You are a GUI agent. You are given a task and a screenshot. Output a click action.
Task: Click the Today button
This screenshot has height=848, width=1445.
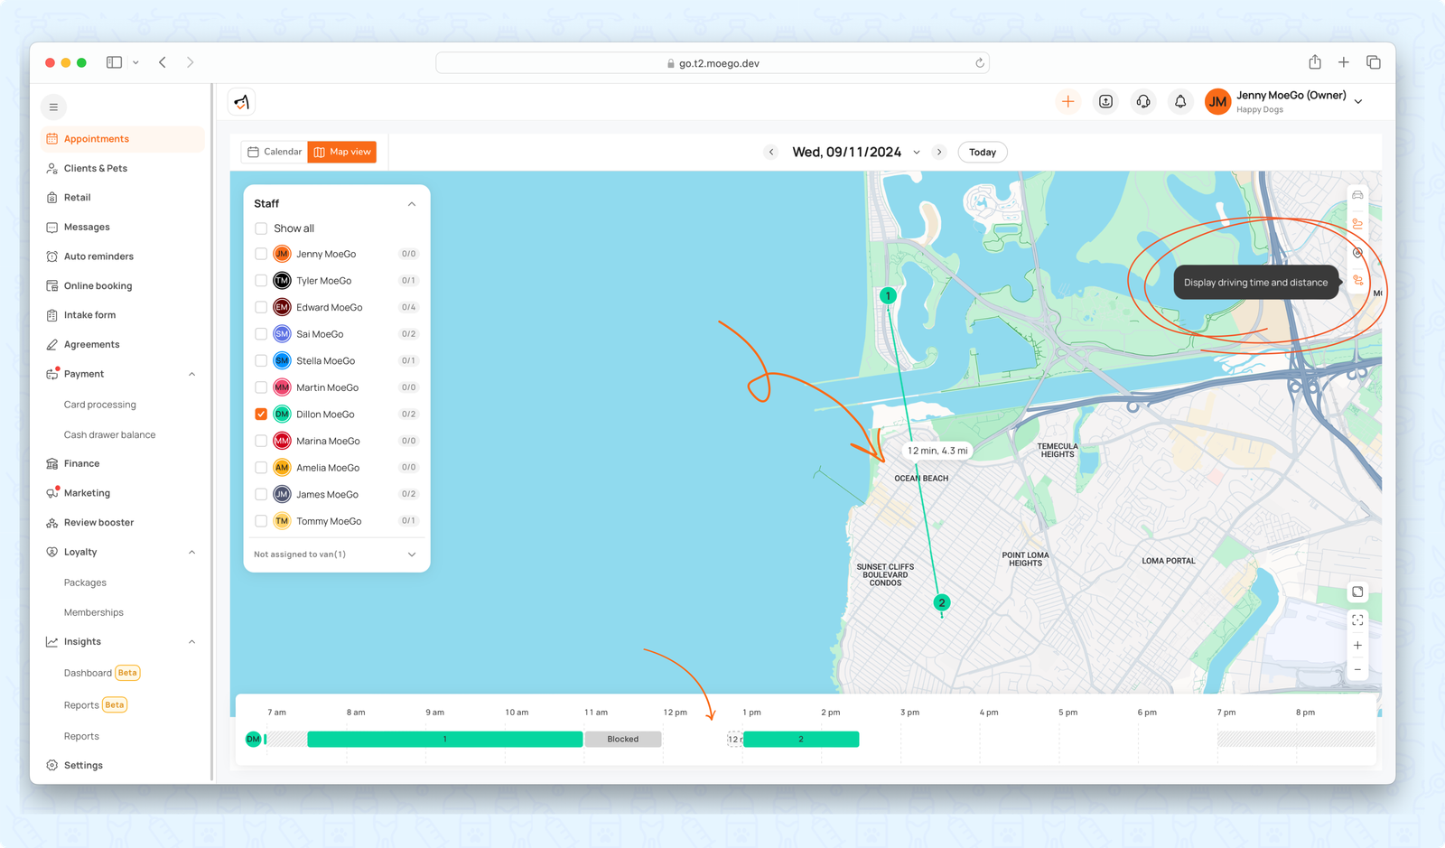[x=982, y=152]
